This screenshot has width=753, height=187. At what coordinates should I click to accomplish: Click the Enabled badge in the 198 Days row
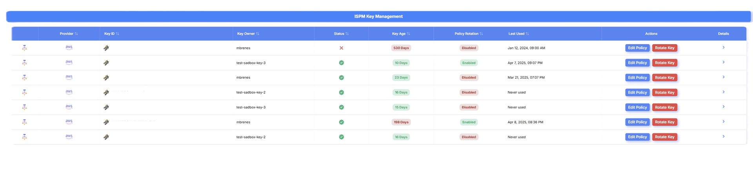click(x=469, y=122)
